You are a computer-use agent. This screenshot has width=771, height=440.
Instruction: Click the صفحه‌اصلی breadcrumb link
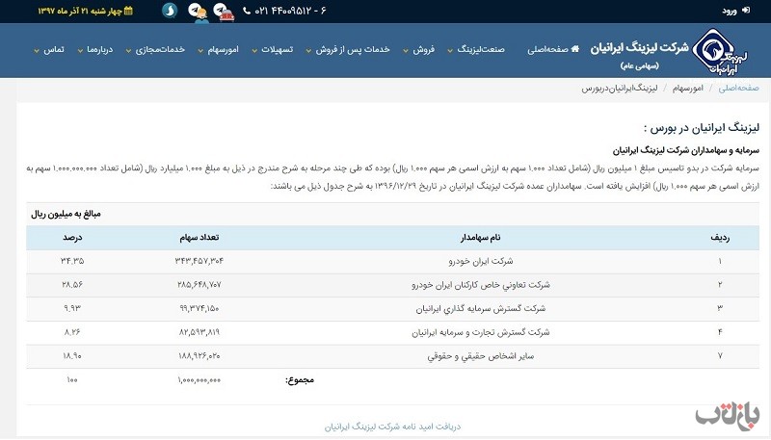click(x=737, y=88)
